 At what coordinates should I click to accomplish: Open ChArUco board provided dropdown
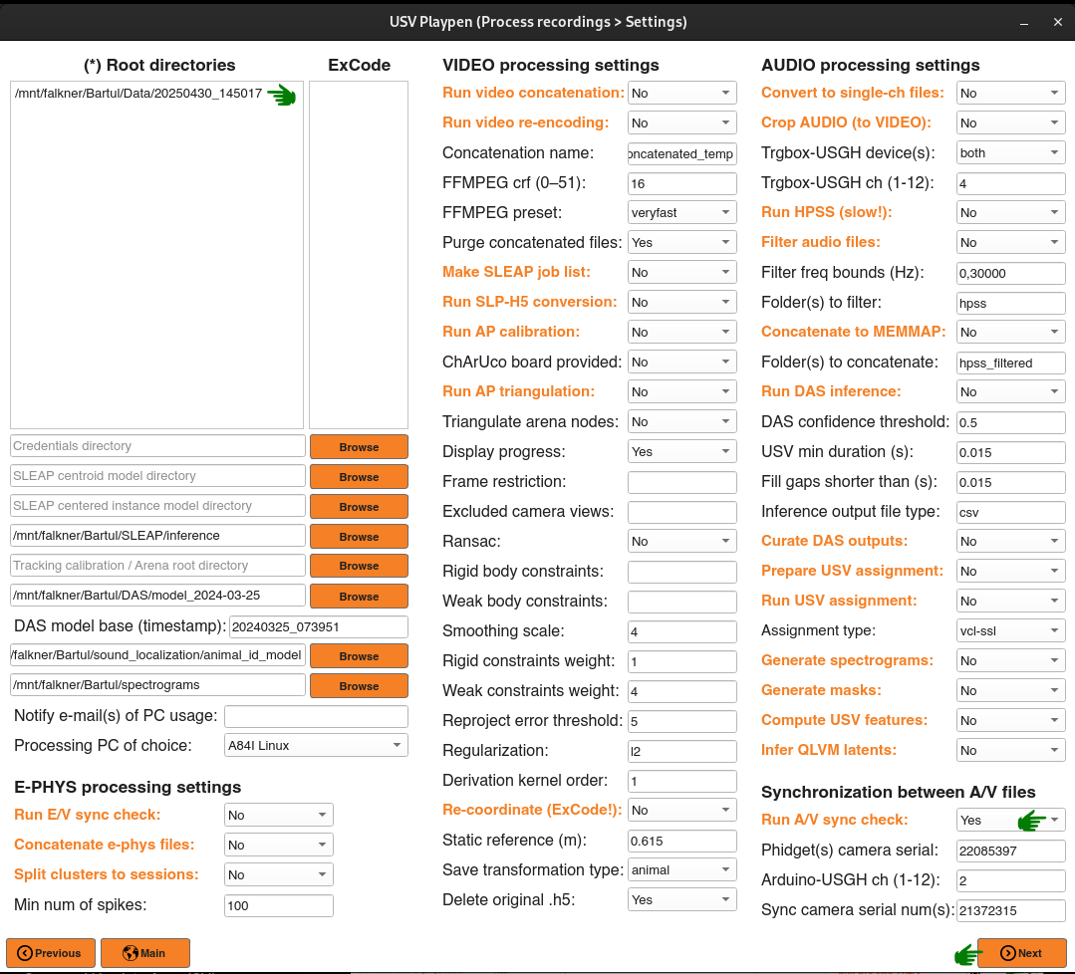[682, 362]
